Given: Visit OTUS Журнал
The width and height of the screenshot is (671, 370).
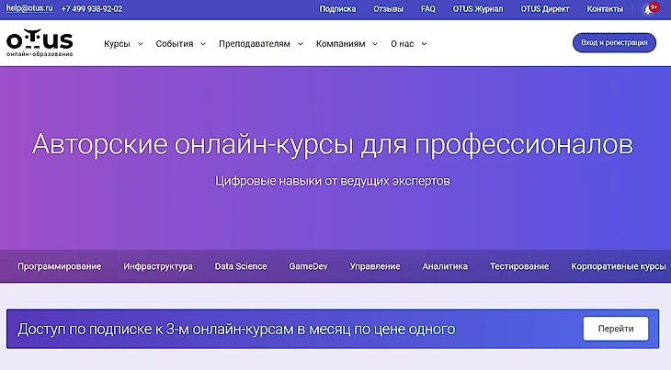Looking at the screenshot, I should click(x=476, y=9).
